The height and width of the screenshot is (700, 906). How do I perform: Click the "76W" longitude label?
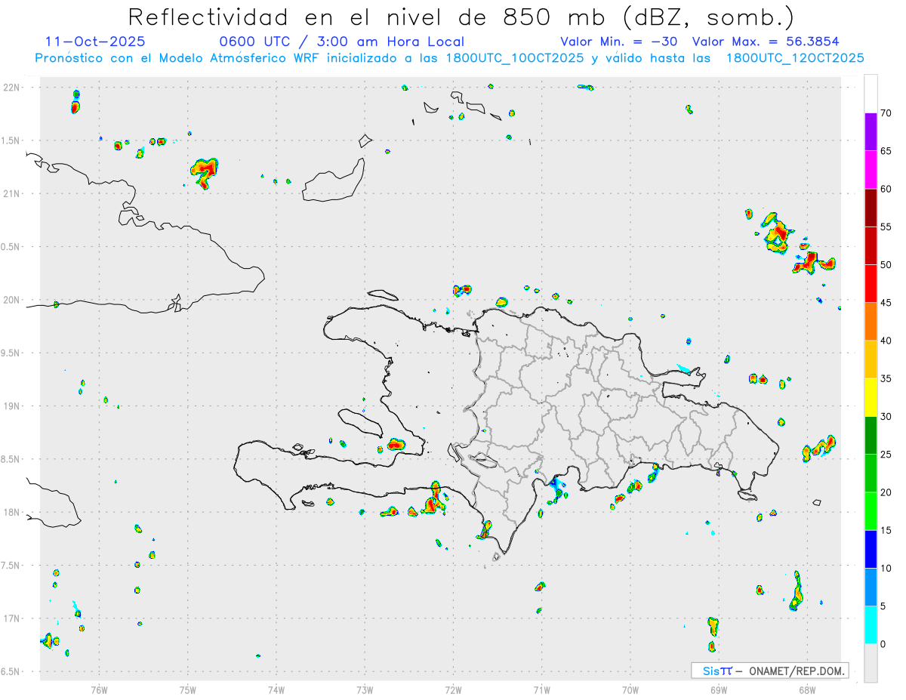point(99,689)
